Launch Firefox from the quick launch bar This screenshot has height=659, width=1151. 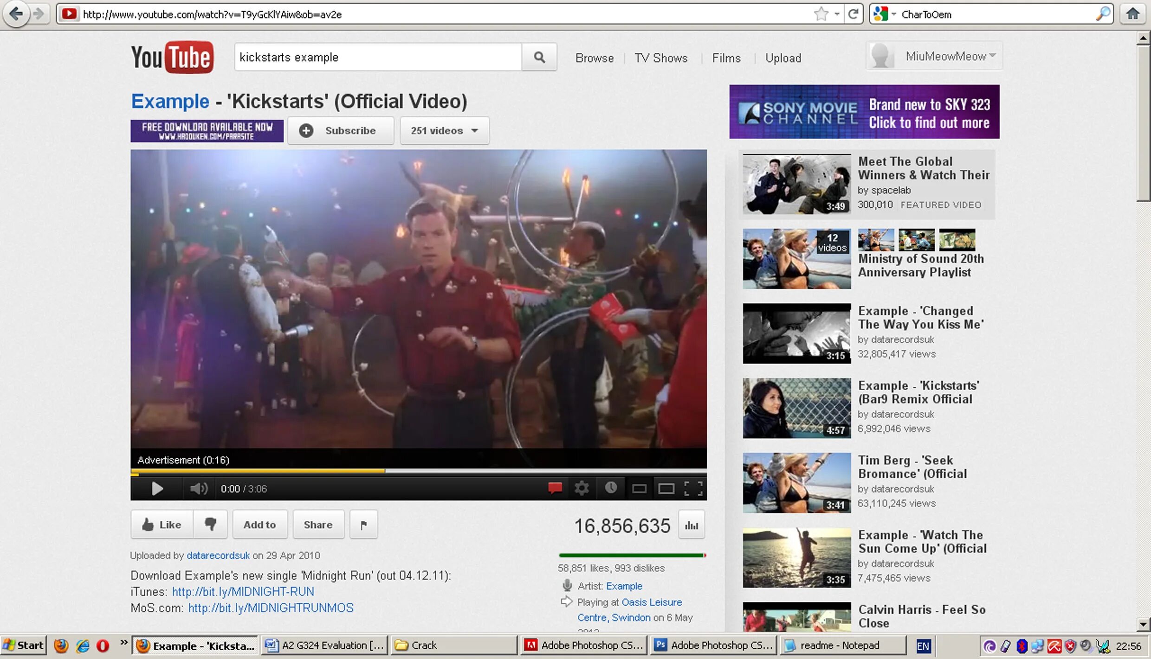61,646
